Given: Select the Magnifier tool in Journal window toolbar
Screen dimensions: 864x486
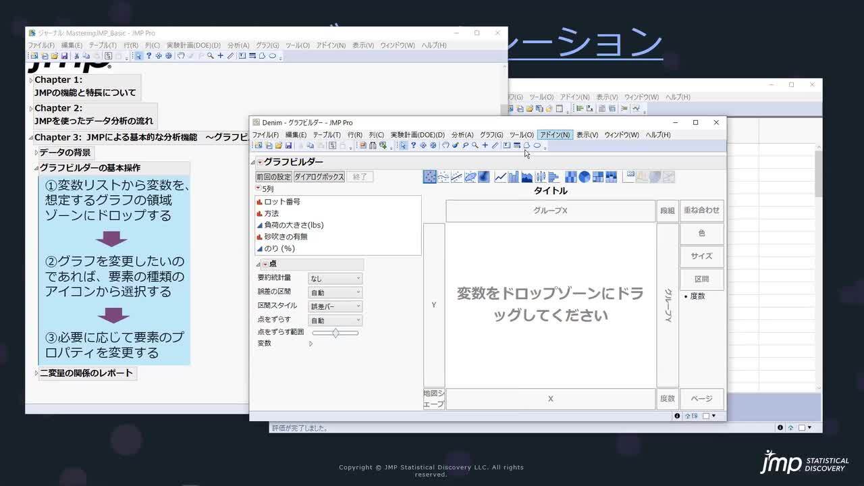Looking at the screenshot, I should tap(211, 56).
